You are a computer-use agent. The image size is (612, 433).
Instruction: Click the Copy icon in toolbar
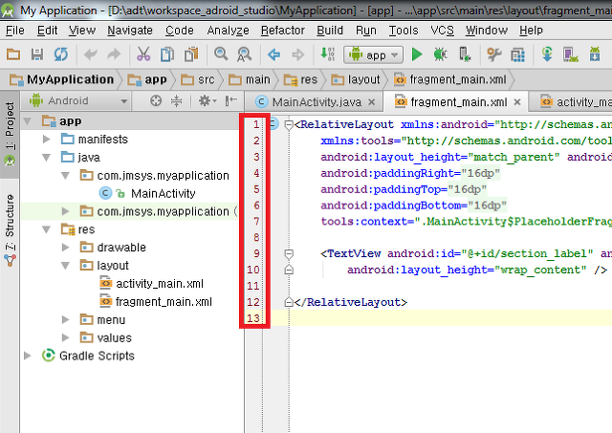click(x=167, y=54)
